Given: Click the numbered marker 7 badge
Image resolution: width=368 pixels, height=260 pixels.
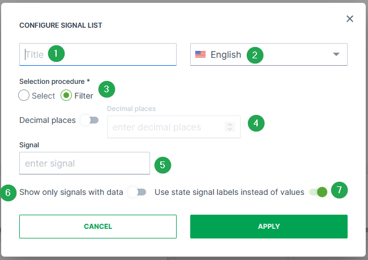Looking at the screenshot, I should coord(339,190).
